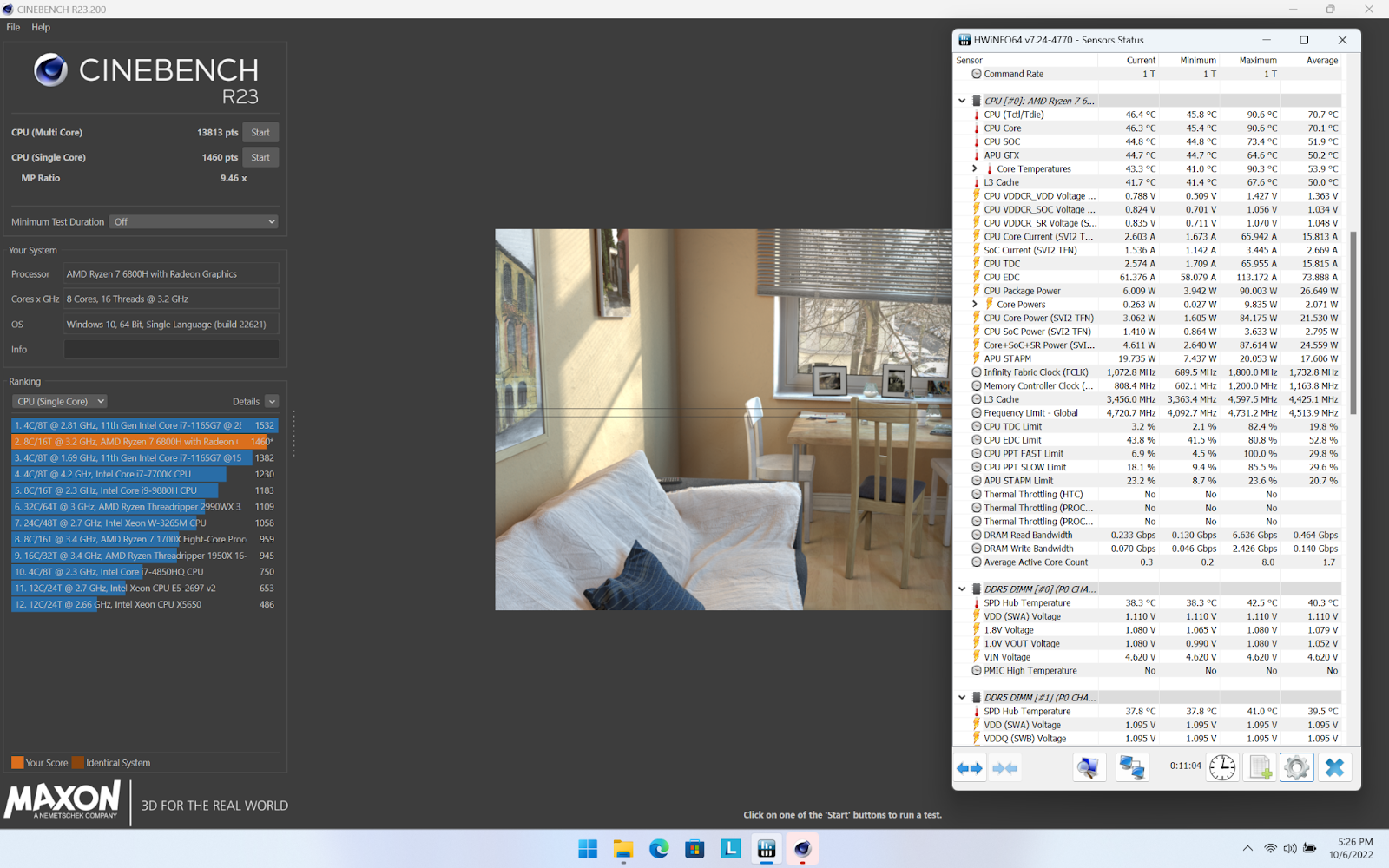Image resolution: width=1389 pixels, height=868 pixels.
Task: Click the HWiNFO title bar app icon
Action: coord(964,40)
